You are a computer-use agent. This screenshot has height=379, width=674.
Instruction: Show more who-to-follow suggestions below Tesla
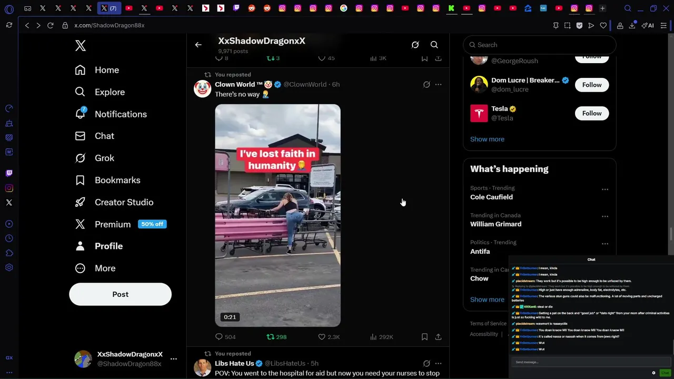(487, 139)
